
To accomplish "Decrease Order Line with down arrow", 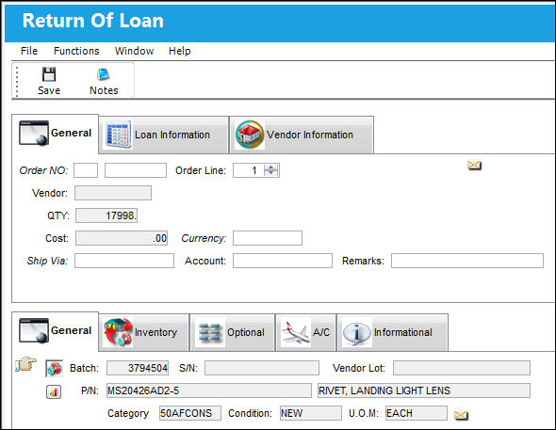I will 271,173.
